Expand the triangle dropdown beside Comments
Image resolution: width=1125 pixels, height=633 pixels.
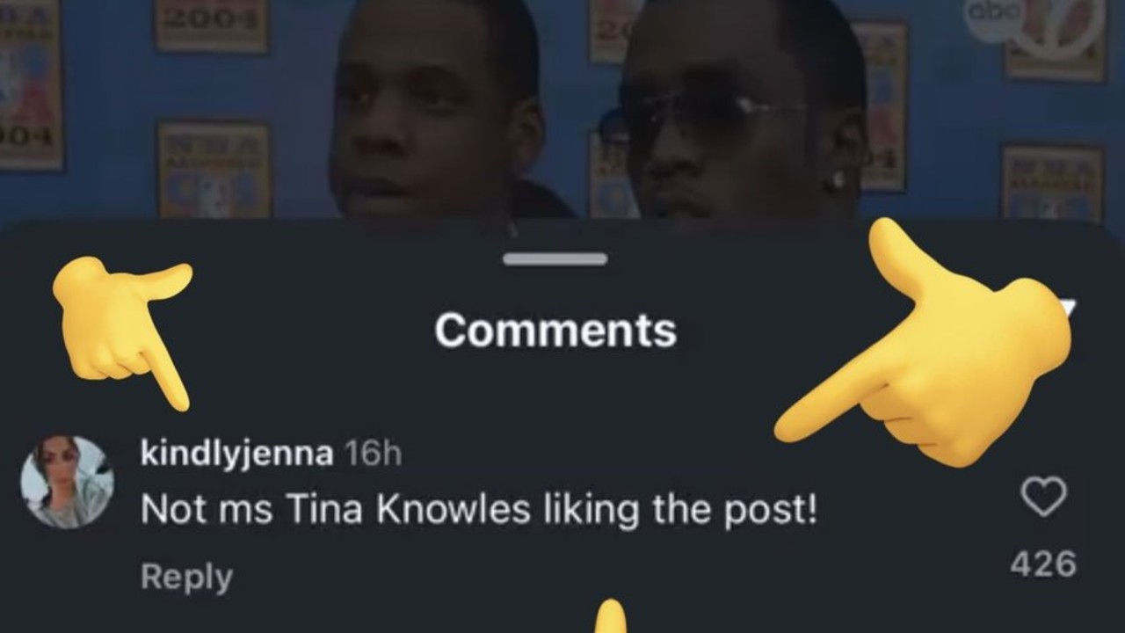tap(1068, 308)
